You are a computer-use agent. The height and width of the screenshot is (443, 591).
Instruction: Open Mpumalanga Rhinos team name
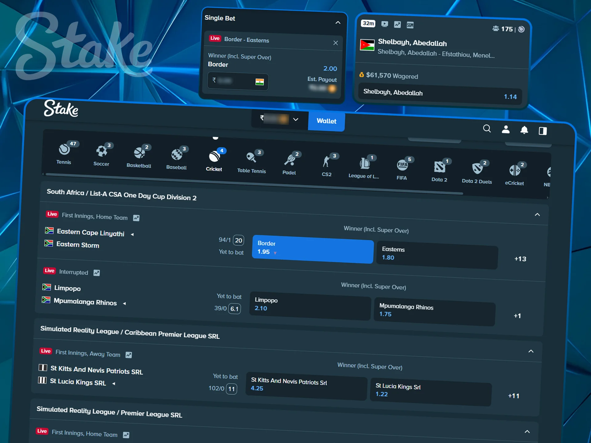[85, 302]
